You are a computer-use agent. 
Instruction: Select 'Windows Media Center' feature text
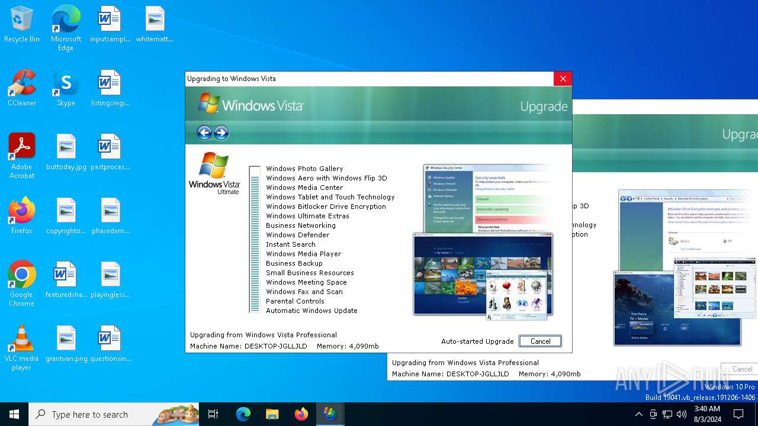(x=304, y=188)
